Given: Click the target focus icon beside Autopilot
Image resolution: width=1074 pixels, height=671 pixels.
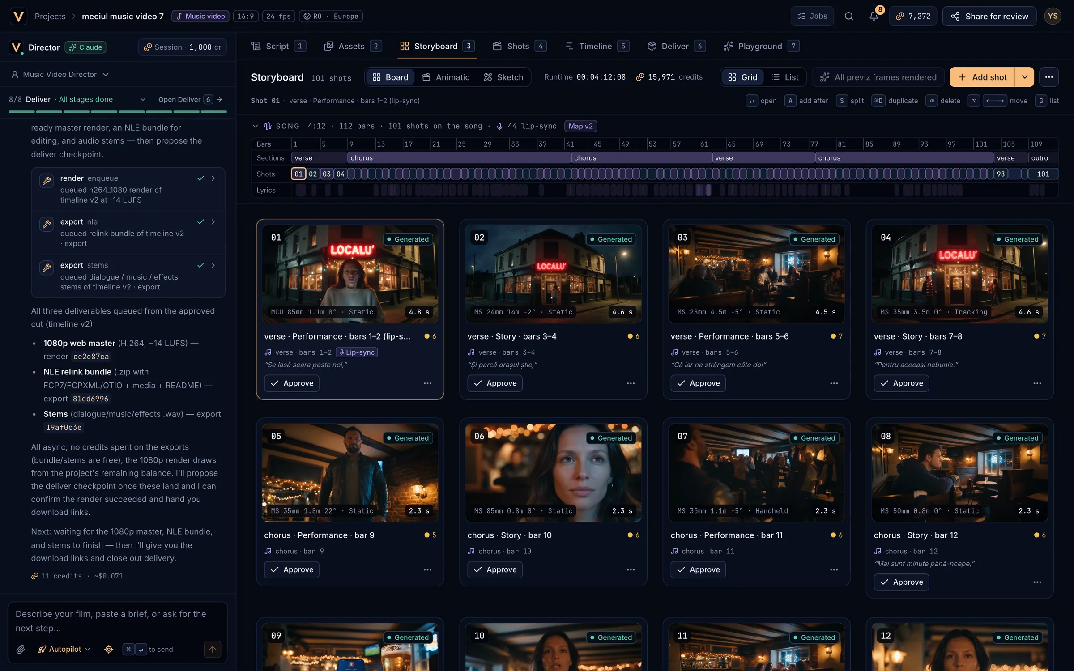Looking at the screenshot, I should pyautogui.click(x=109, y=649).
